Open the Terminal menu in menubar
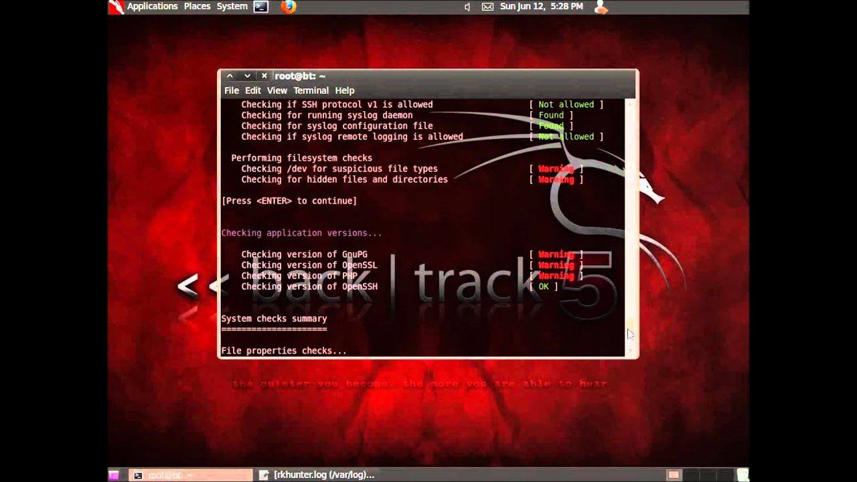 [x=311, y=90]
